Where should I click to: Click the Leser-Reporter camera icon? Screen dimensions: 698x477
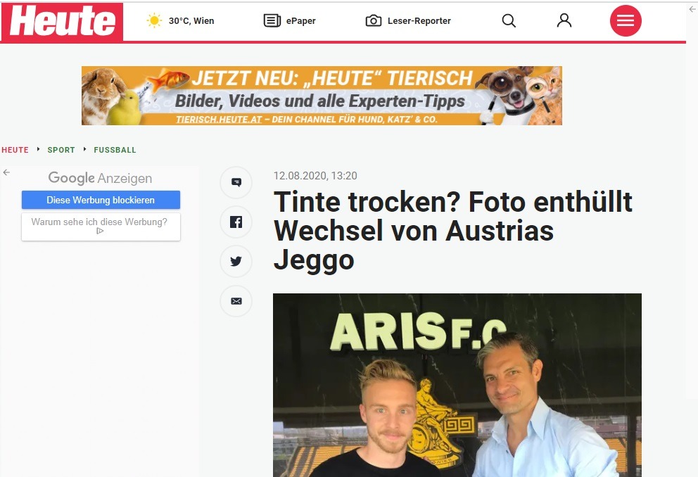coord(374,20)
